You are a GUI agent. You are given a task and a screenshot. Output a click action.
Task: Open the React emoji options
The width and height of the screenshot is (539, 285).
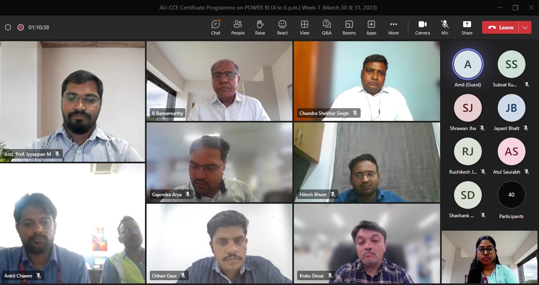point(282,27)
